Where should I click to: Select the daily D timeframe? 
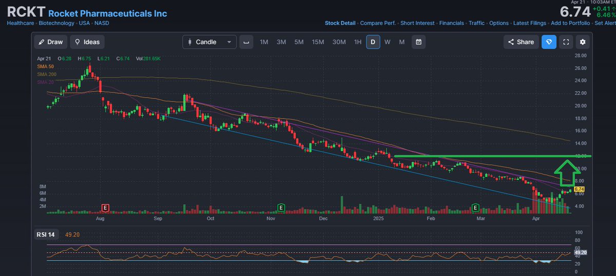(373, 42)
